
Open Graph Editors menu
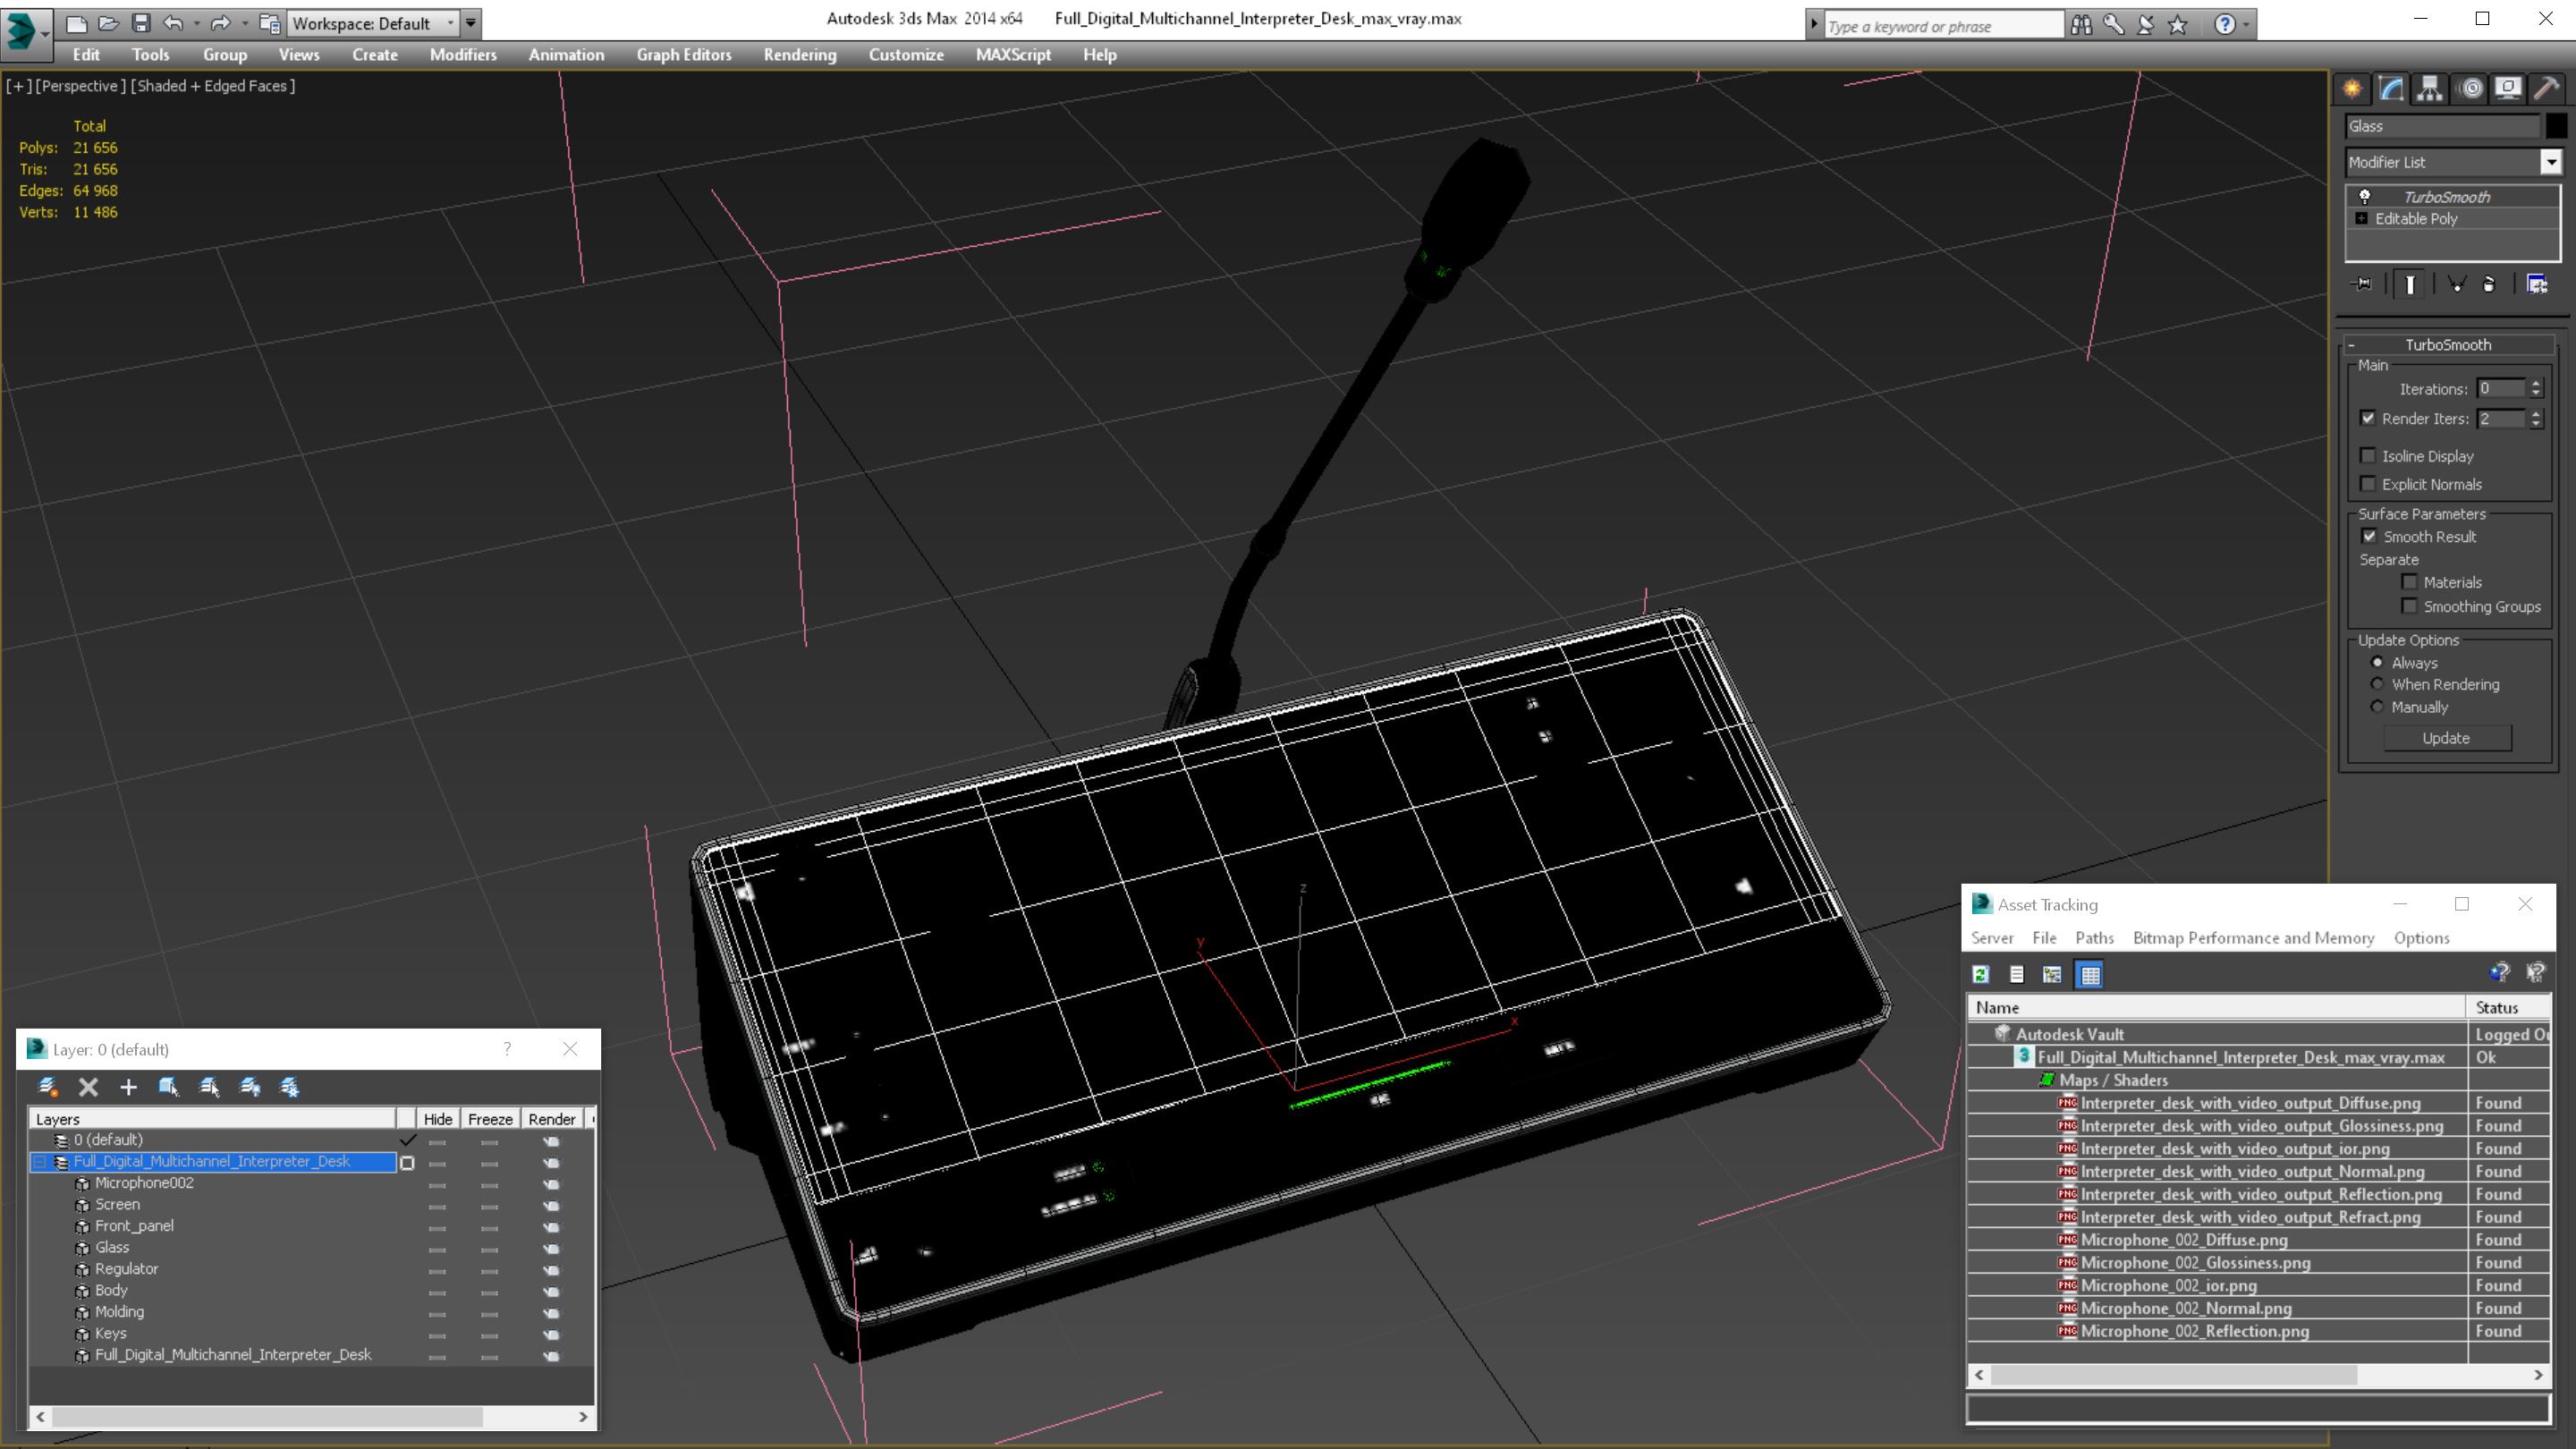click(684, 55)
